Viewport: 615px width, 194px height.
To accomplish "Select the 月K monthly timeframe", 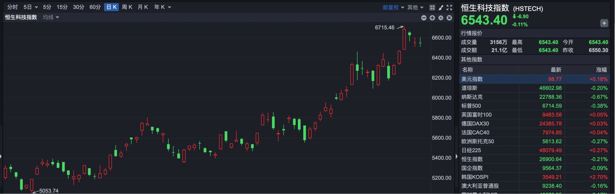I will point(143,7).
